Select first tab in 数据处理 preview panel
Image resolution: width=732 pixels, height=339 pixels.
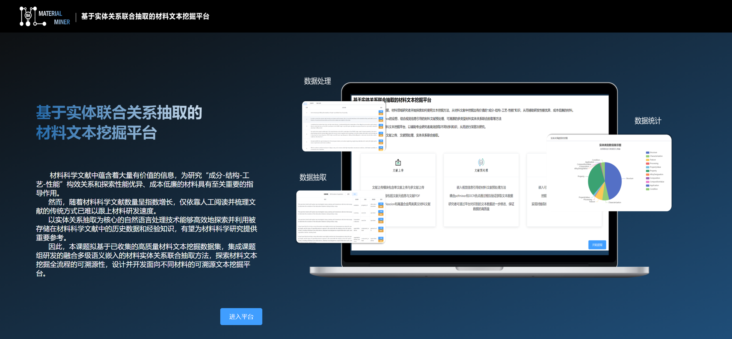click(305, 103)
